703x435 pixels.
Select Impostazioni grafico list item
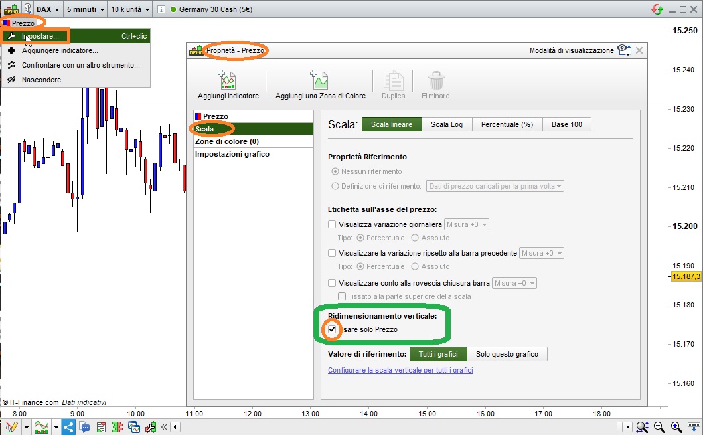click(x=254, y=154)
